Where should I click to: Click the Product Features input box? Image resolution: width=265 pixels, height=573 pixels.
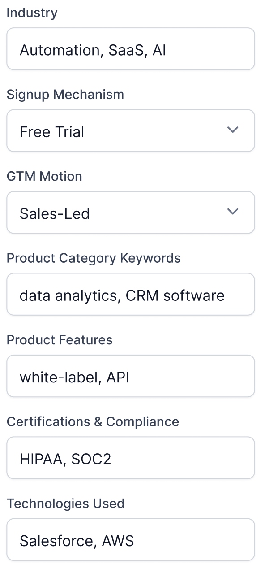coord(130,376)
